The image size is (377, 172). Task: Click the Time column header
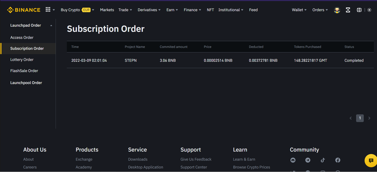[75, 47]
